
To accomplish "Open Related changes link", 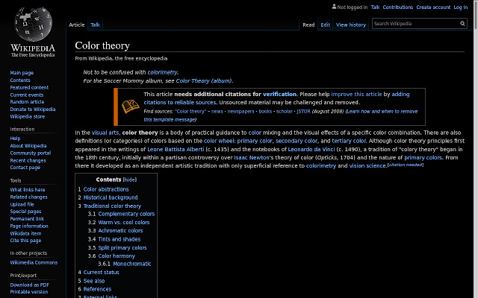I will [x=28, y=197].
